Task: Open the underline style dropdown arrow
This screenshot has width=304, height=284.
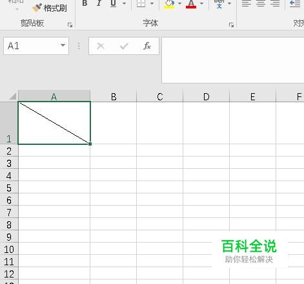Action: [x=124, y=3]
